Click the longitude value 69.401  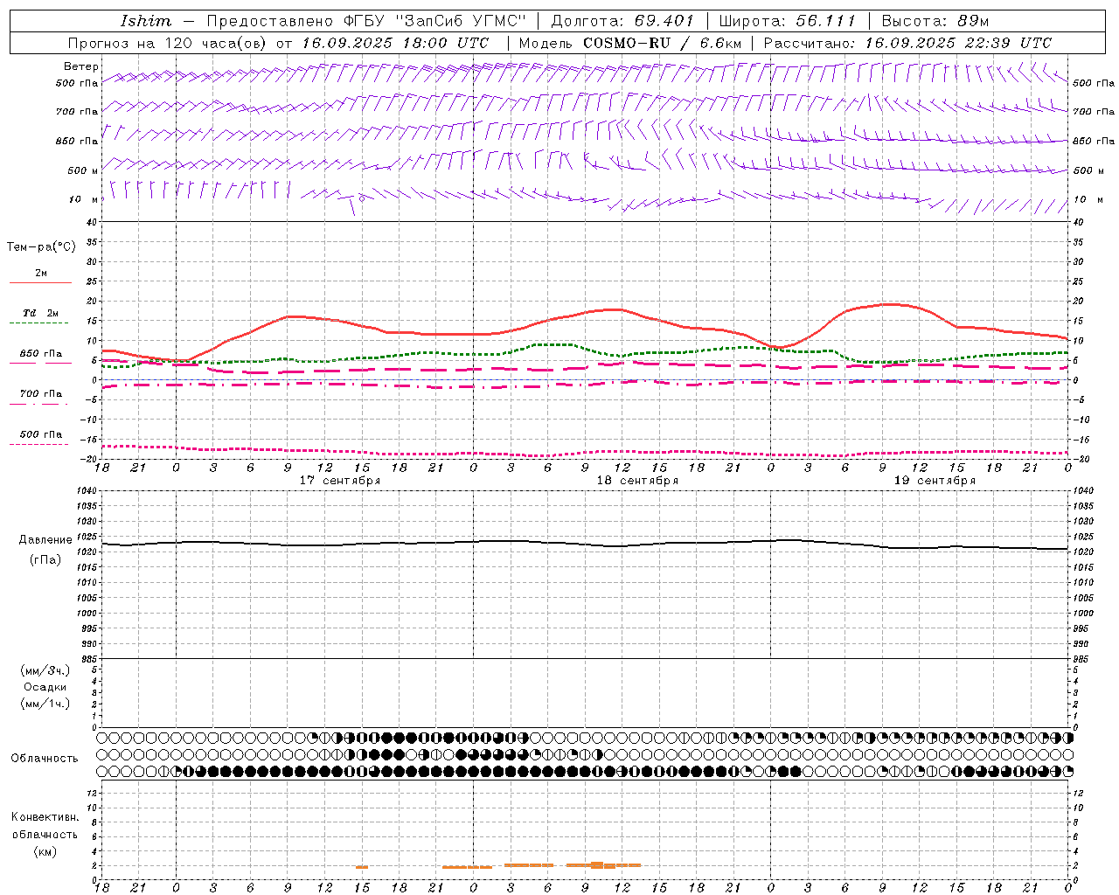[664, 21]
